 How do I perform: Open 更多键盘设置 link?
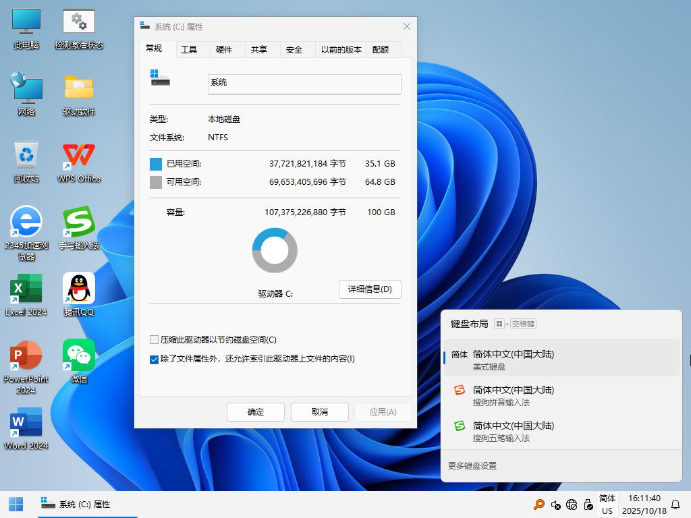472,466
